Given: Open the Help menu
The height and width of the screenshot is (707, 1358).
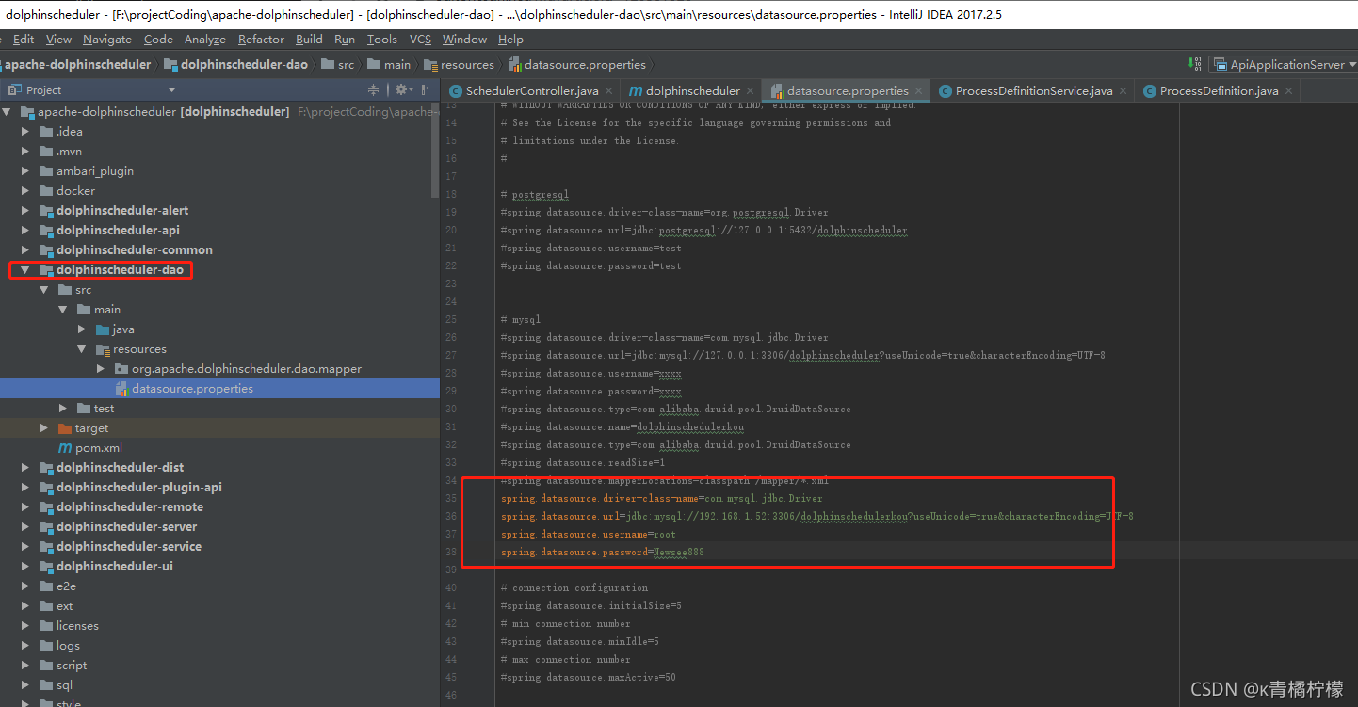Looking at the screenshot, I should coord(510,40).
